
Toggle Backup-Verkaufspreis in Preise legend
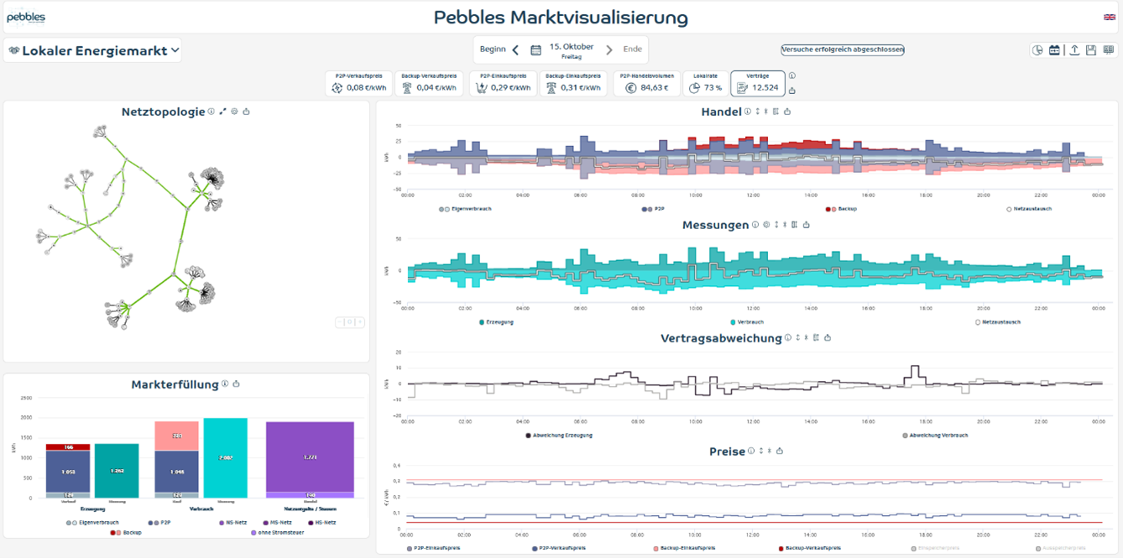click(812, 549)
